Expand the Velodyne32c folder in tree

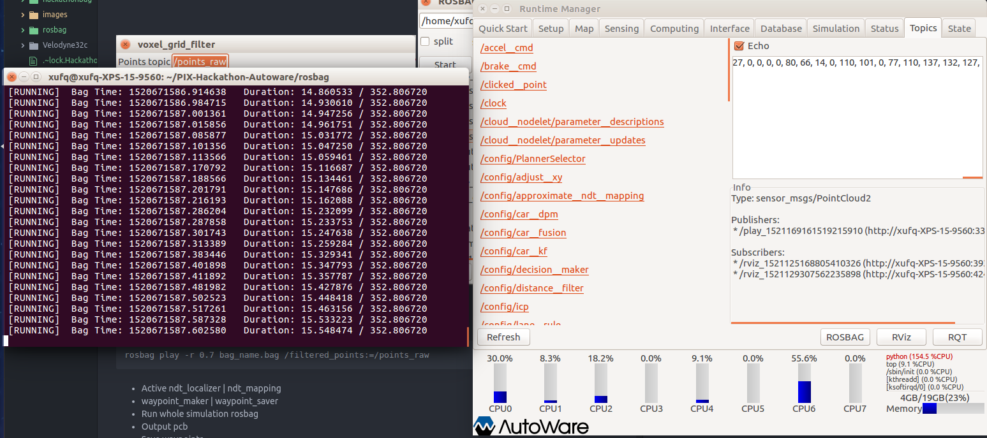click(x=23, y=45)
